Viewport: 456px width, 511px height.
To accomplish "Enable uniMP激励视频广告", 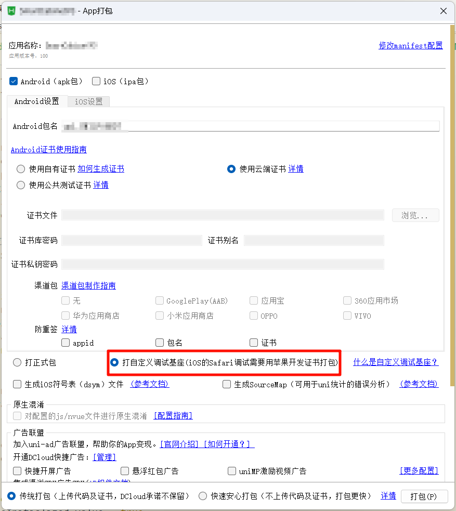I will click(232, 470).
